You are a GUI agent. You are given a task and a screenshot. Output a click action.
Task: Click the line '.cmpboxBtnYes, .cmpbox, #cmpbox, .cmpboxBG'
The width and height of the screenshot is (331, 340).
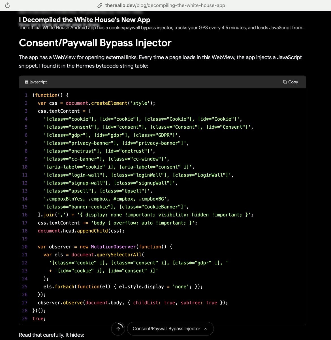106,199
